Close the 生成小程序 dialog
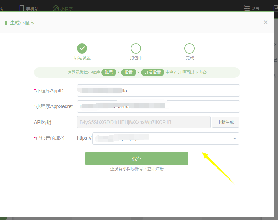This screenshot has height=220, width=278. coord(265,22)
